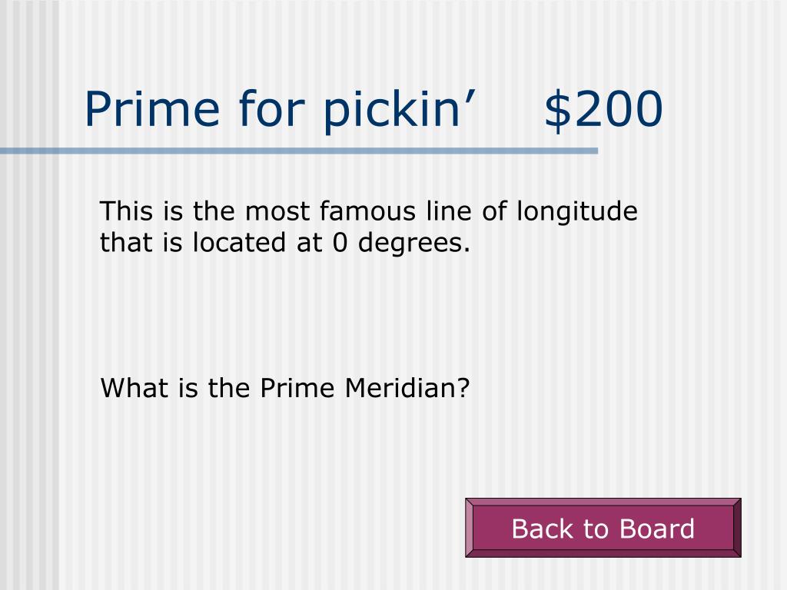Click the word 'degrees' in the clue
The height and width of the screenshot is (590, 787).
coord(410,244)
